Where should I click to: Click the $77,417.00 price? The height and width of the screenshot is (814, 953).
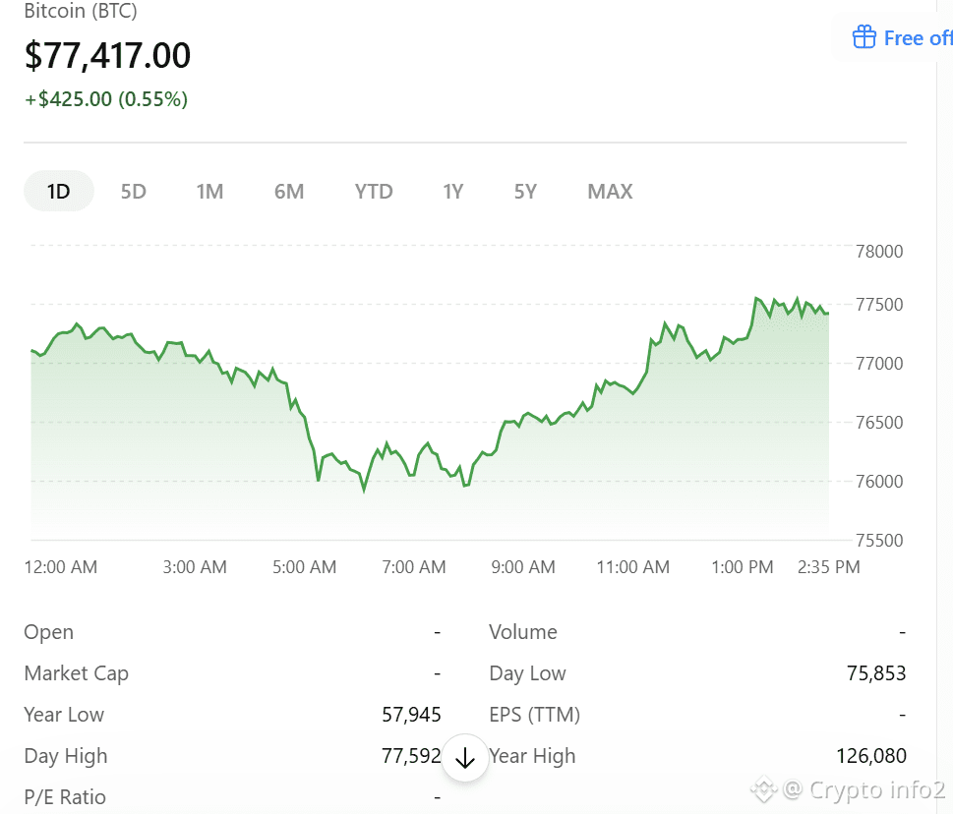coord(107,55)
